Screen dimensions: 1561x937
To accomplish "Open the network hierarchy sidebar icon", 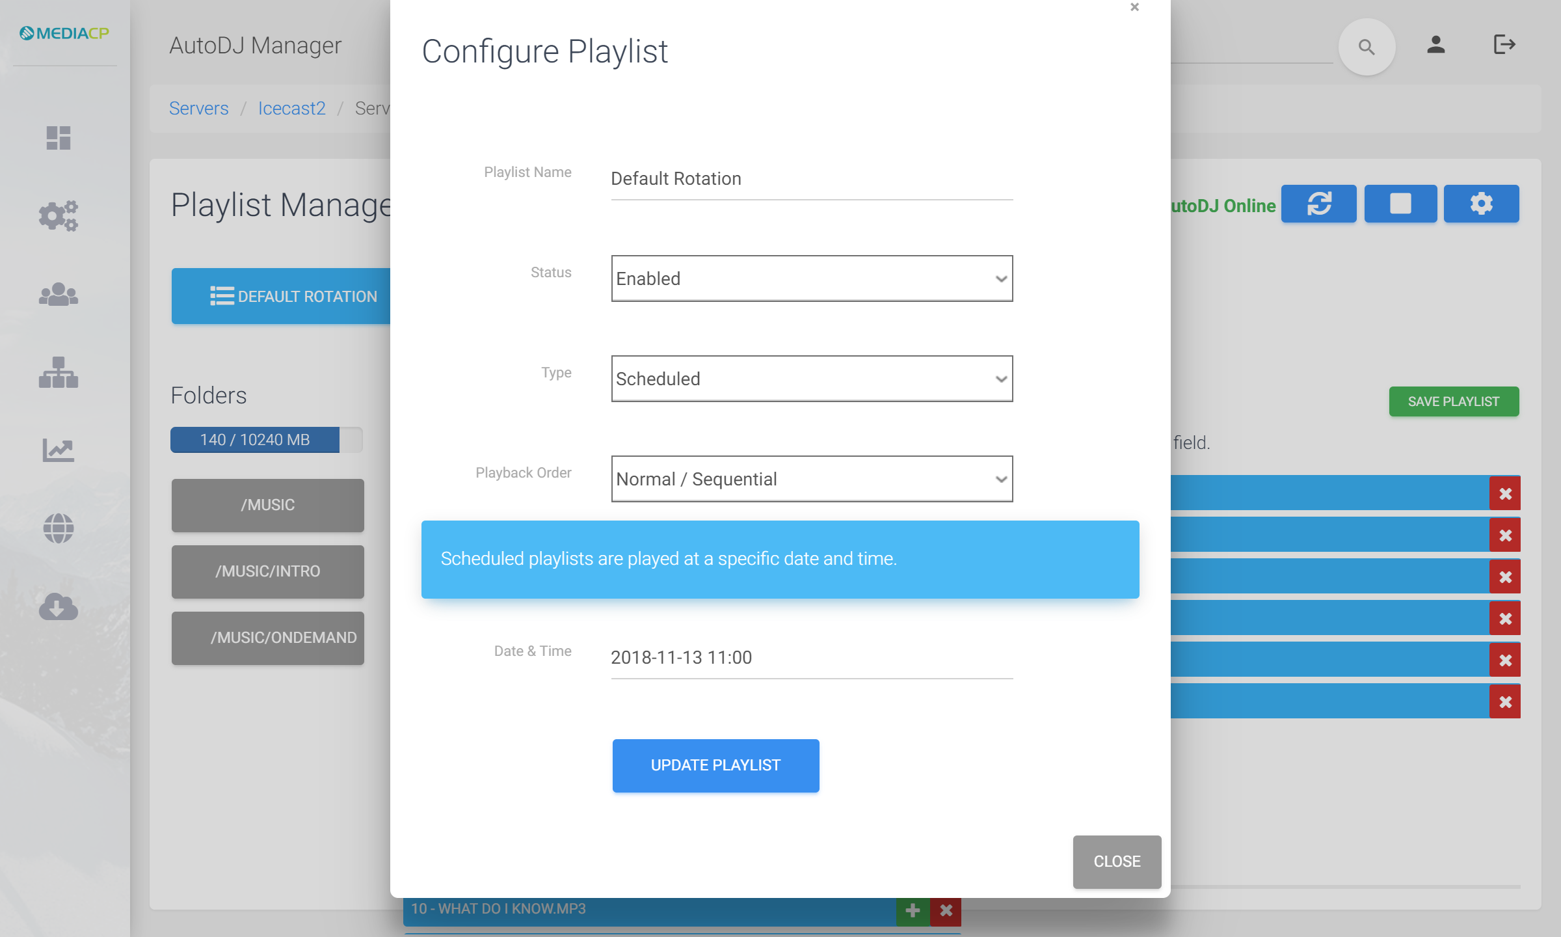I will pos(59,372).
